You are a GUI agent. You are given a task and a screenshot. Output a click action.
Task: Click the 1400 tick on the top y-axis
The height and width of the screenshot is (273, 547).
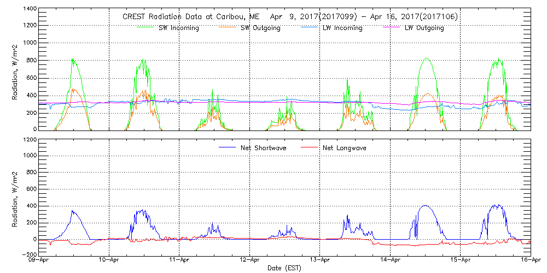click(30, 9)
